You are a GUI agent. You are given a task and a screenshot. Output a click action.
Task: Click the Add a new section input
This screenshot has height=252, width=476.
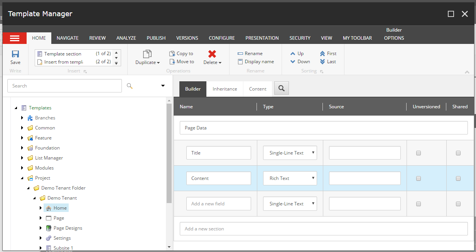pyautogui.click(x=324, y=229)
